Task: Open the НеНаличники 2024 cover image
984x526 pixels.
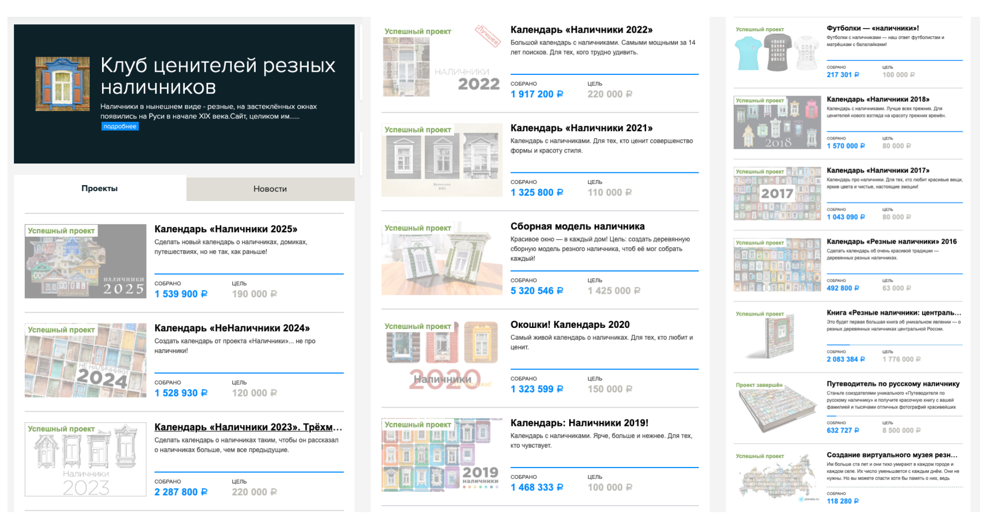Action: point(86,360)
